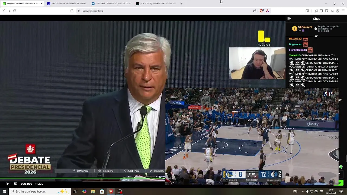This screenshot has width=347, height=195.
Task: Open the browser tab search icon
Action: click(307, 11)
